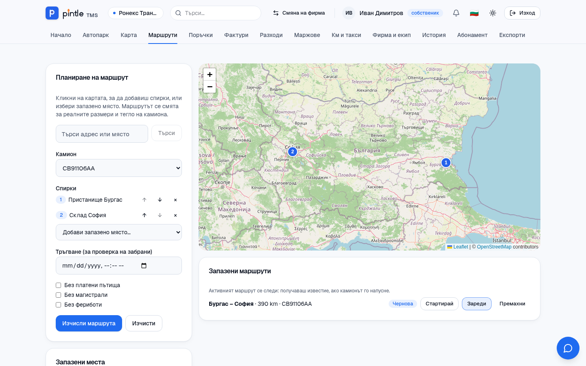Toggle light/dark theme sun icon
The image size is (586, 366).
pyautogui.click(x=493, y=13)
